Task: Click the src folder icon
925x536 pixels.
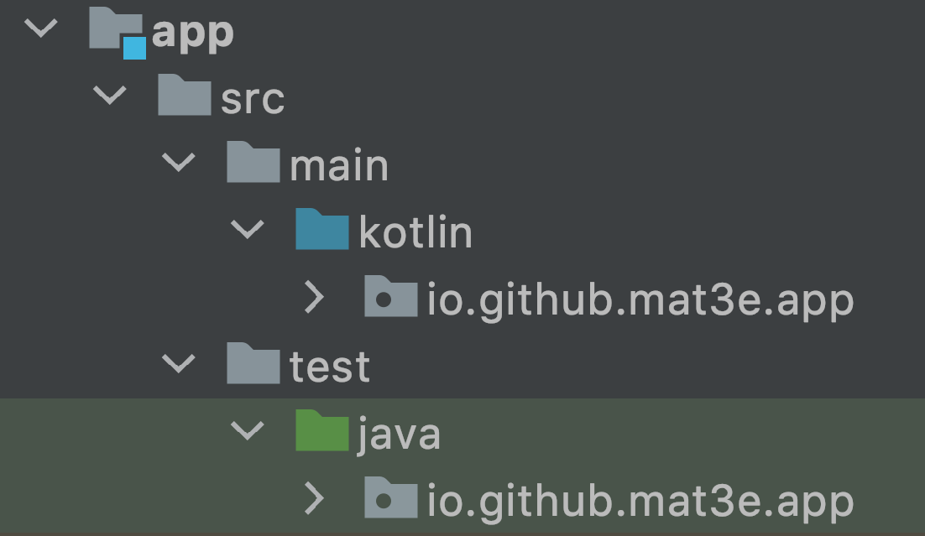Action: tap(184, 97)
